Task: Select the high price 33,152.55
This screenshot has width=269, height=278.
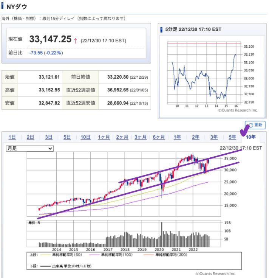Action: pos(49,90)
